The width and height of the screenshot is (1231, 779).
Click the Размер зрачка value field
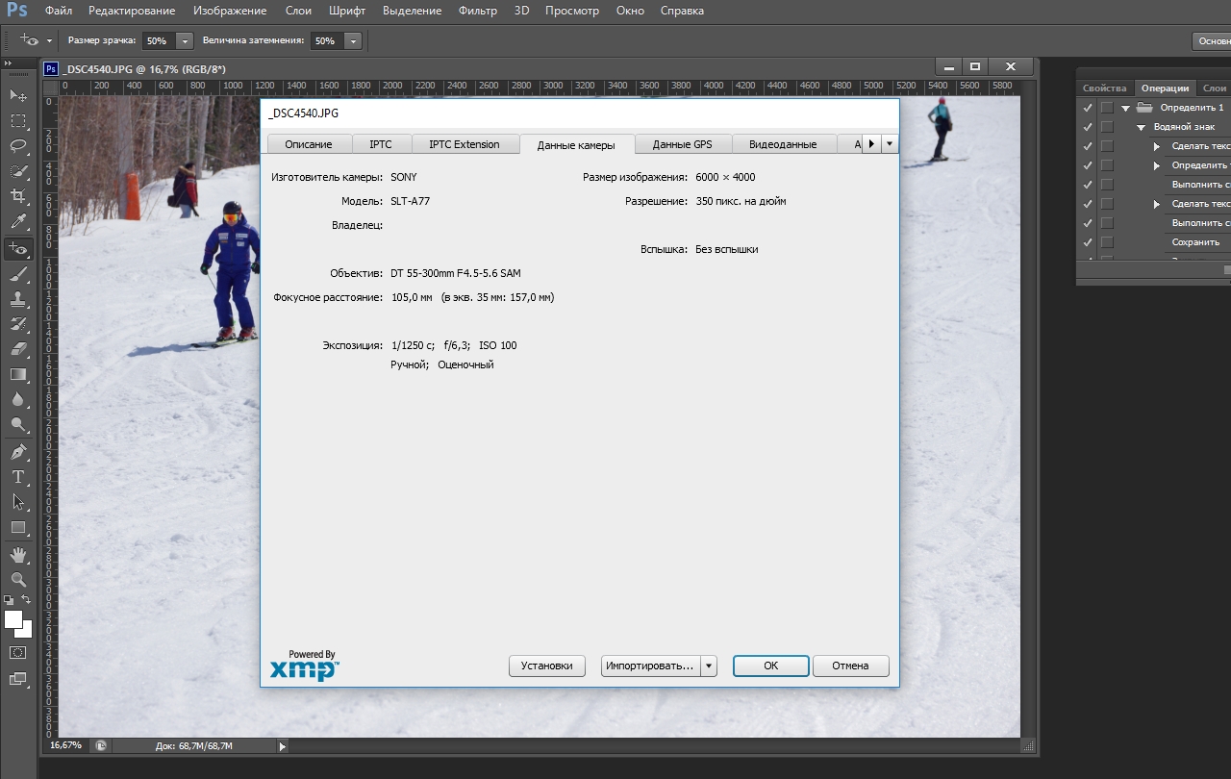[158, 41]
